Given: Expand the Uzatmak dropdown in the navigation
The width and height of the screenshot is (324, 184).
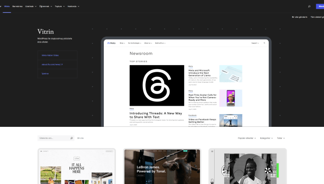Looking at the screenshot, I should coord(31,7).
